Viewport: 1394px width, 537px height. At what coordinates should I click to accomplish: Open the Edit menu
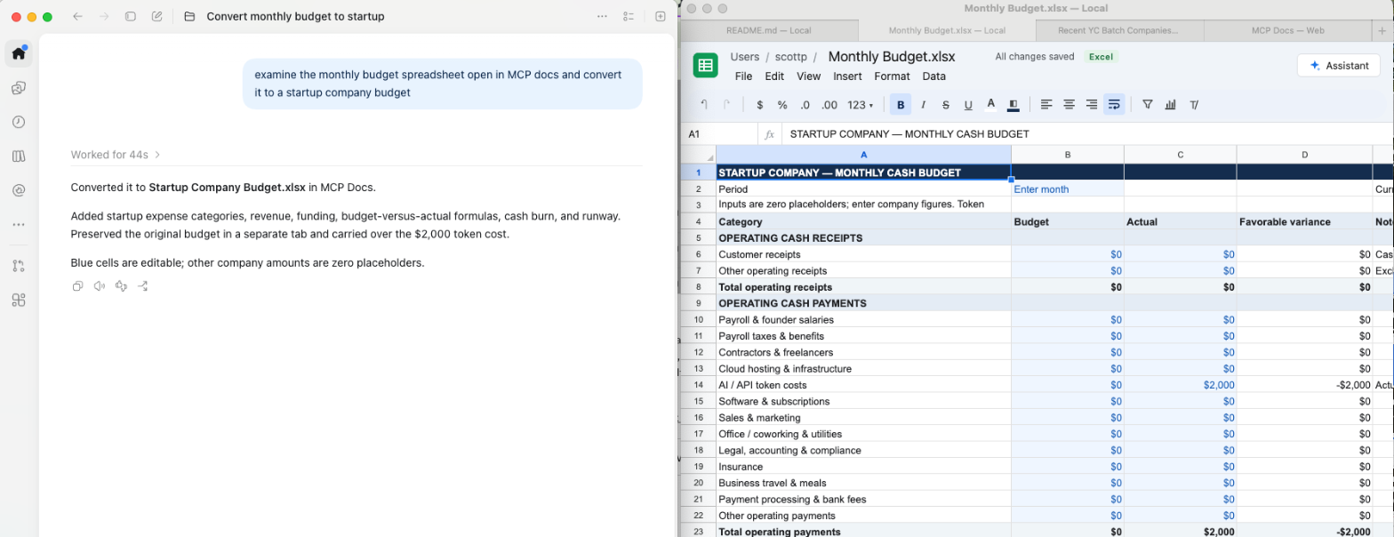pos(774,76)
